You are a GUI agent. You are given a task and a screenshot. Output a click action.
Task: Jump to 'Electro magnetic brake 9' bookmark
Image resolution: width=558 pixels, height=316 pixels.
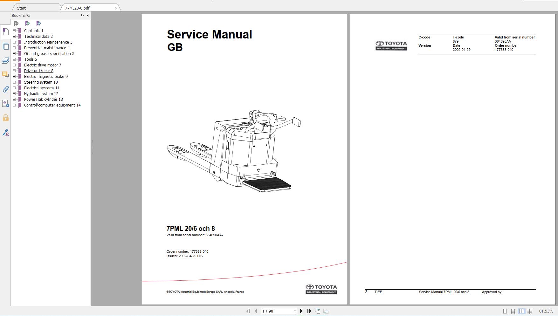coord(46,77)
